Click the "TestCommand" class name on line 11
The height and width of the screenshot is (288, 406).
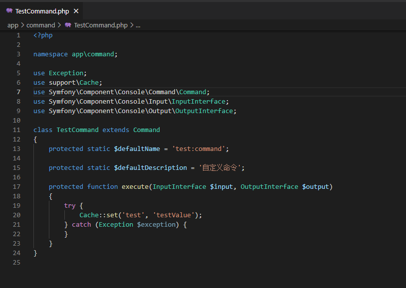(x=77, y=130)
